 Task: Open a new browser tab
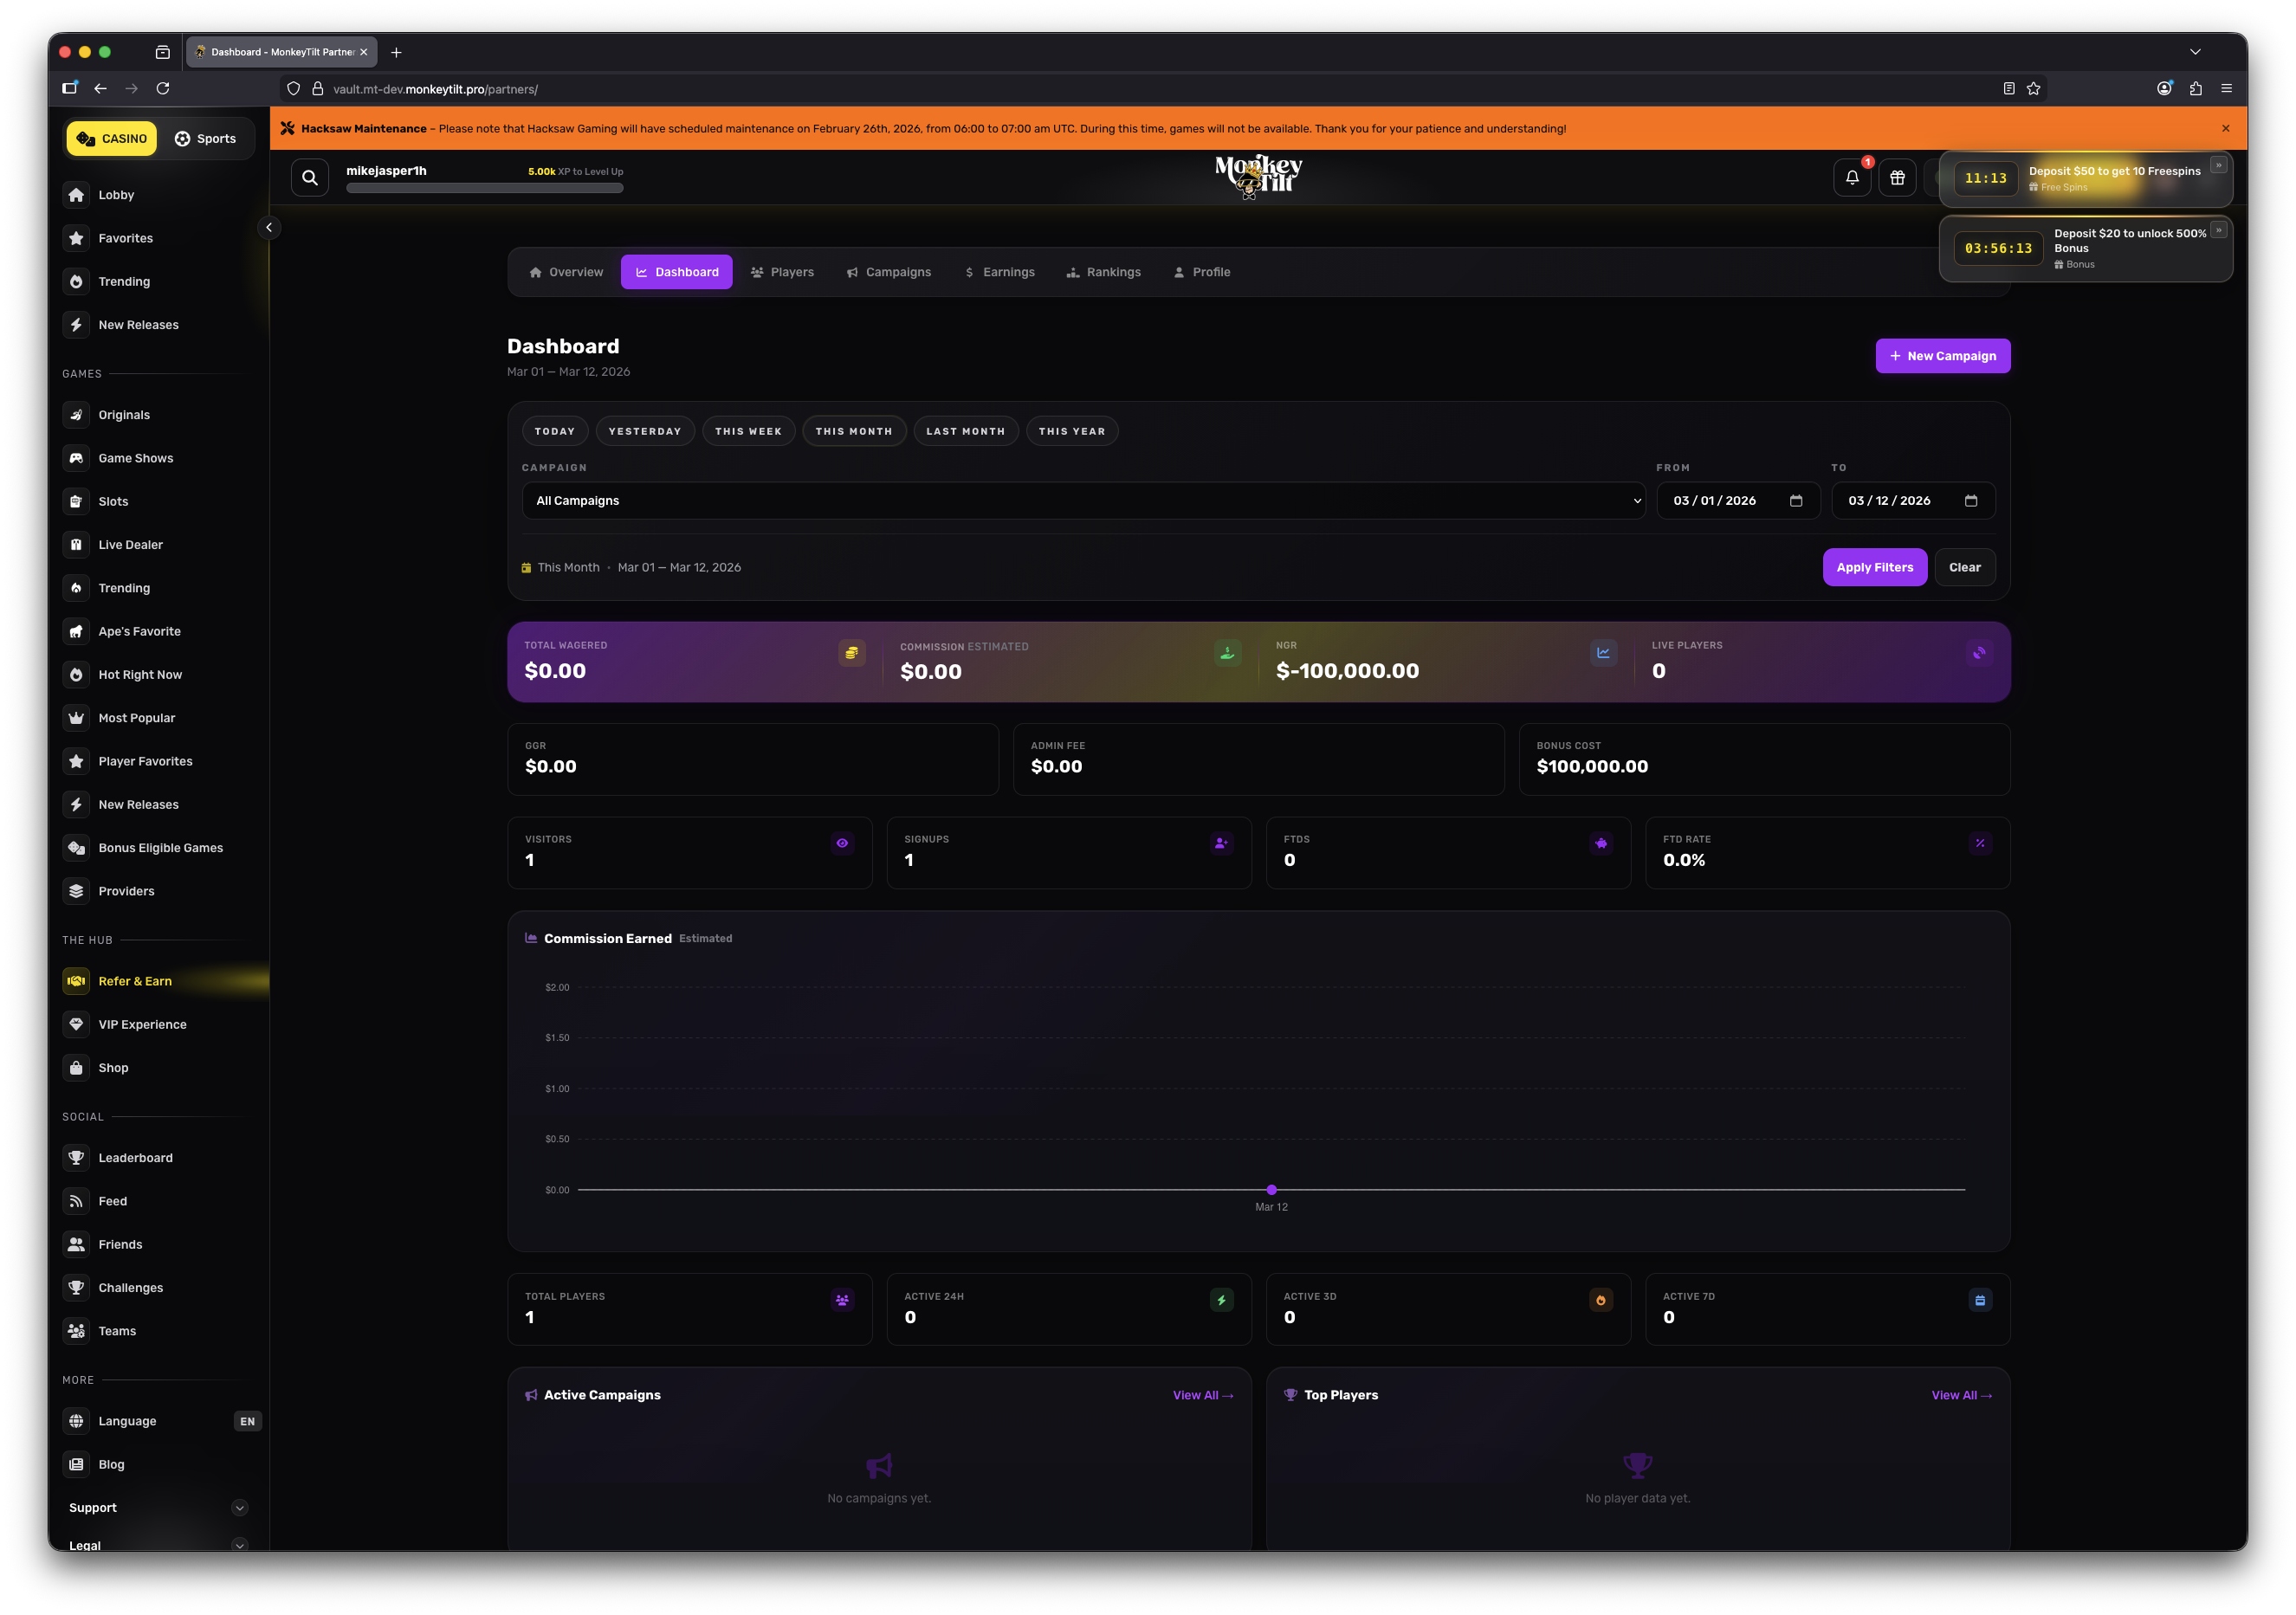pos(396,52)
